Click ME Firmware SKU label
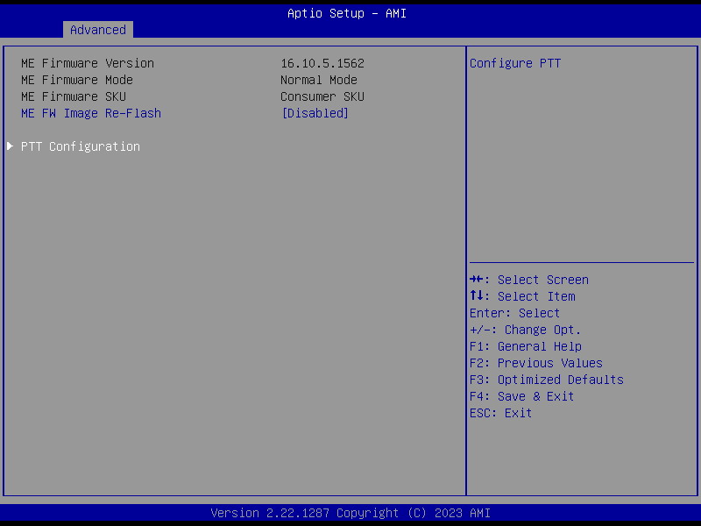 pos(74,96)
